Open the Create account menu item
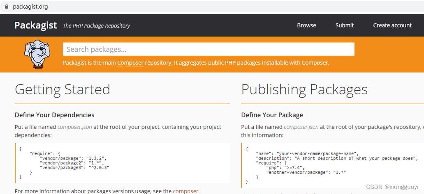Screen dimensions: 424x194 click(x=392, y=25)
